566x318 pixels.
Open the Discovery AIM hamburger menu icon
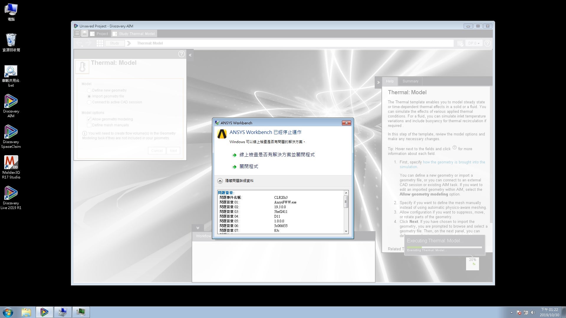[x=77, y=34]
